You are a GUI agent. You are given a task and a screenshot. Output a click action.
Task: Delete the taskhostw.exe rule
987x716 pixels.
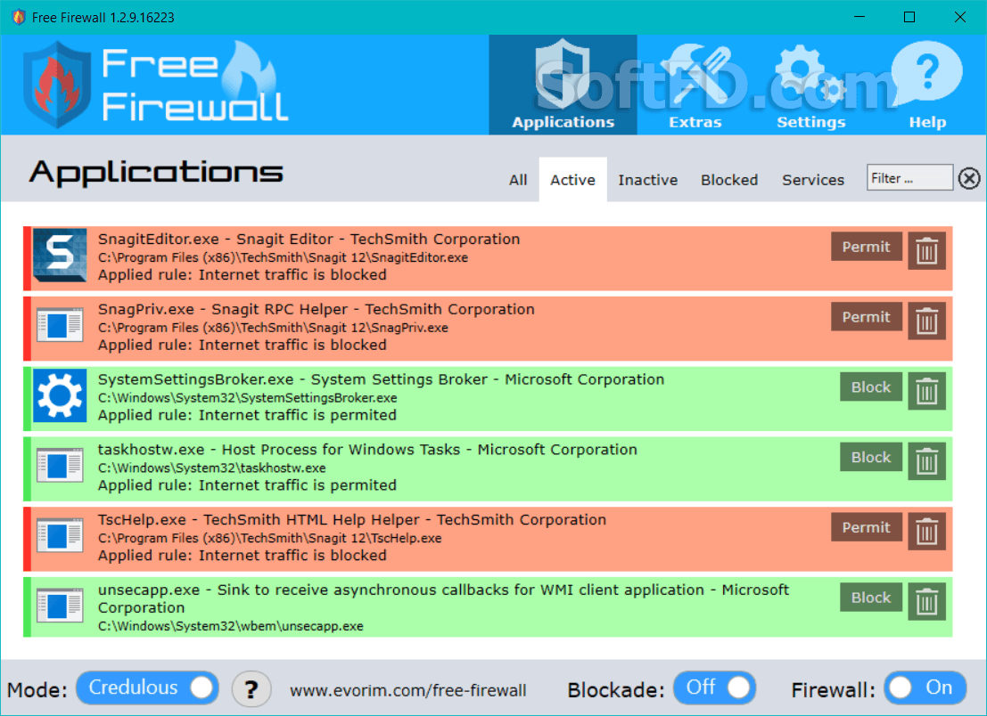(x=926, y=461)
